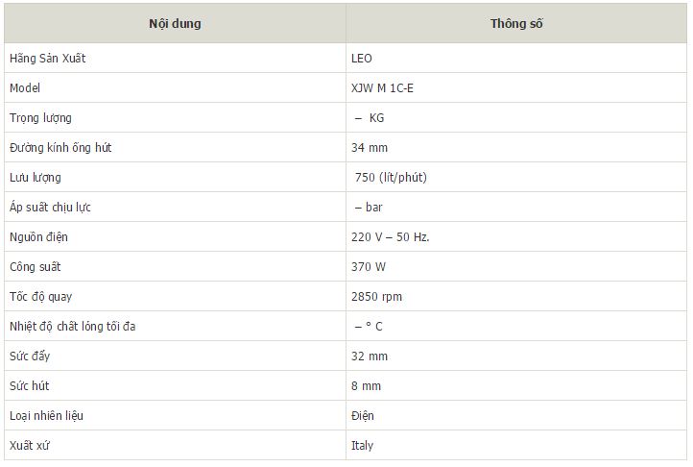Select the Trọng lượng row label
Viewport: 693px width, 467px height.
click(40, 118)
